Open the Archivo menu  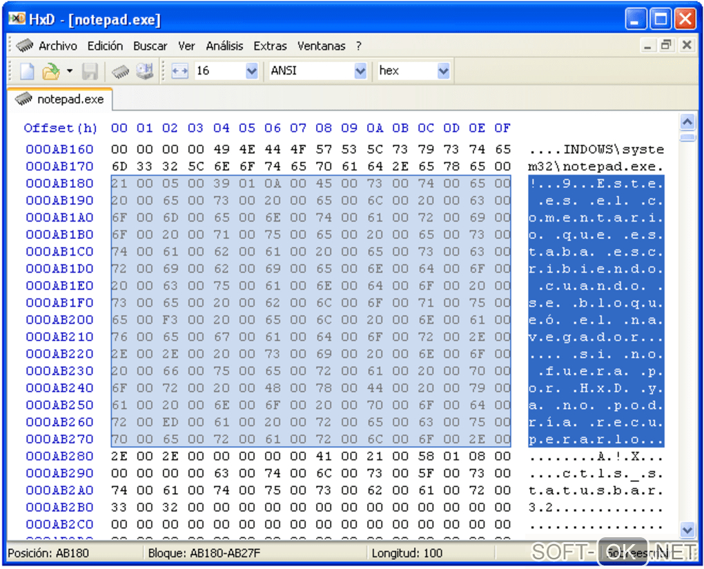pos(57,46)
